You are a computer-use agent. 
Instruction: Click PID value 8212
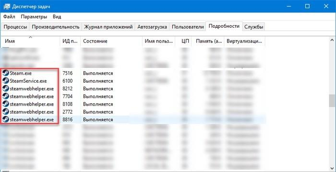(68, 88)
